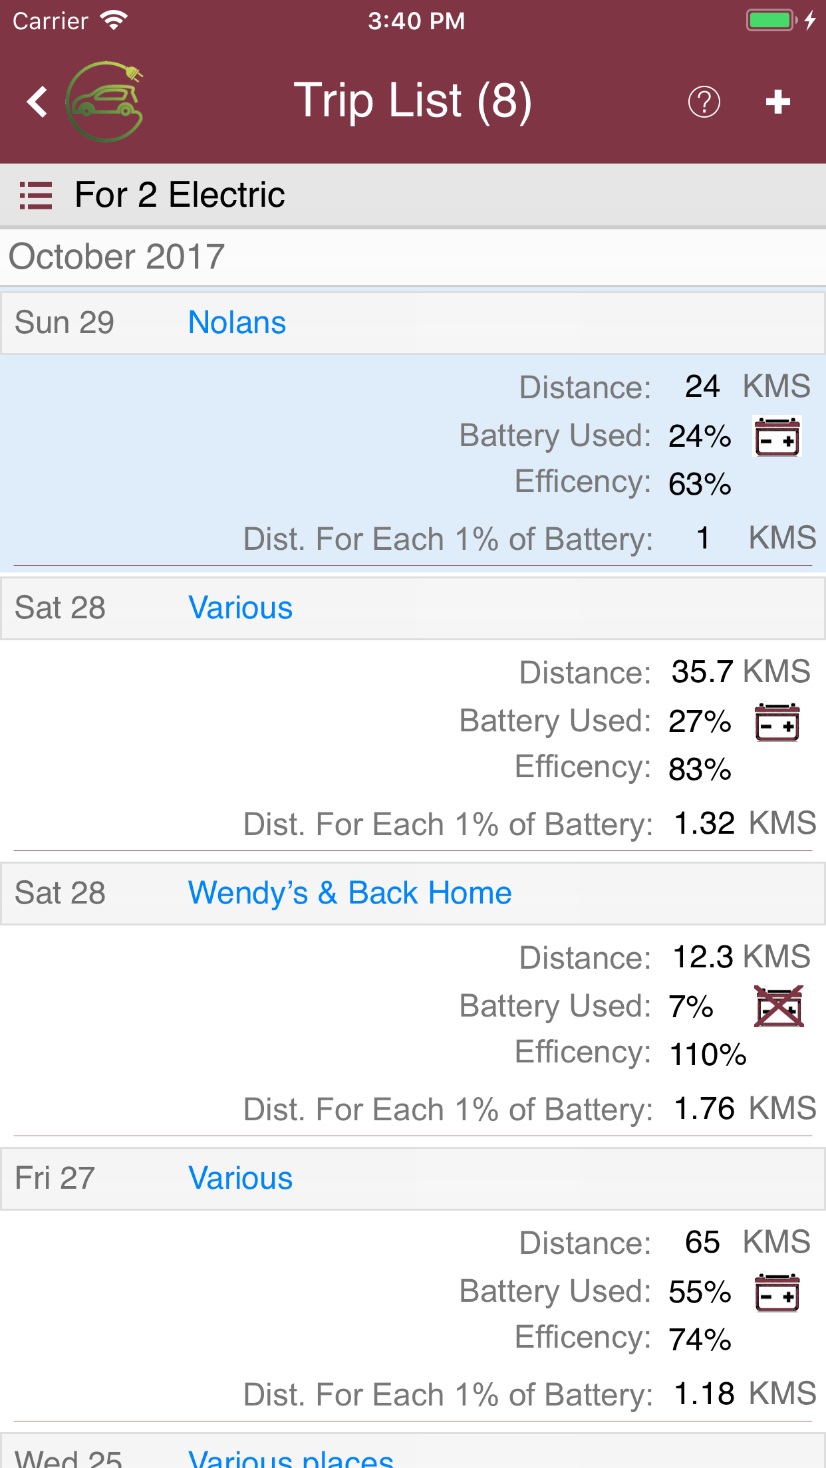Open the Nolans trip link
This screenshot has width=826, height=1468.
(x=237, y=323)
